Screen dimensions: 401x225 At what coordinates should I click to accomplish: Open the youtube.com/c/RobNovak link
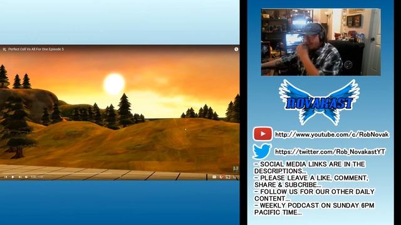[x=332, y=134]
